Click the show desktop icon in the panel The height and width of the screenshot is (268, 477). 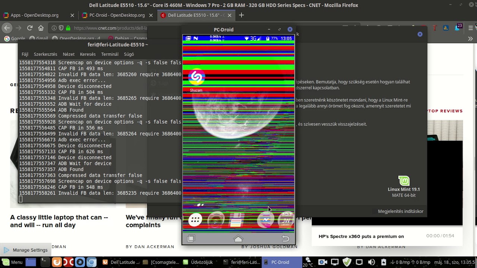(x=31, y=262)
